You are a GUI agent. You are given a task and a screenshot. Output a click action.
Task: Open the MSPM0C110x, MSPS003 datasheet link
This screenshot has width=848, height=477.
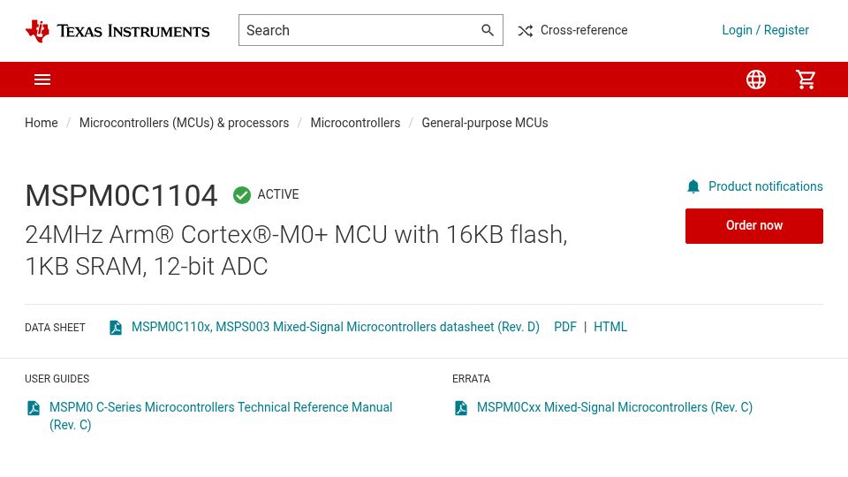[336, 327]
